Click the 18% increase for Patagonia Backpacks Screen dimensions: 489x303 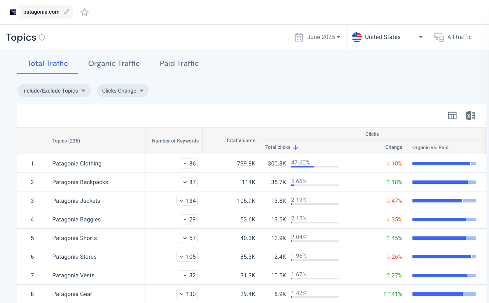coord(394,182)
